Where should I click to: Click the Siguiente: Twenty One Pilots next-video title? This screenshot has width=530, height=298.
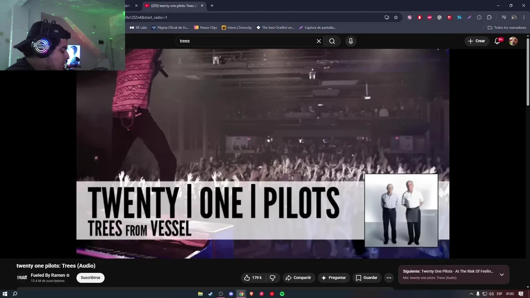[x=448, y=272]
